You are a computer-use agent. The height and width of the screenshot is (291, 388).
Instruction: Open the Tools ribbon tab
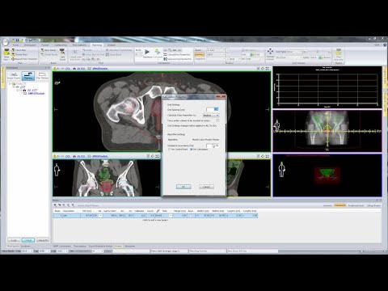(x=15, y=45)
